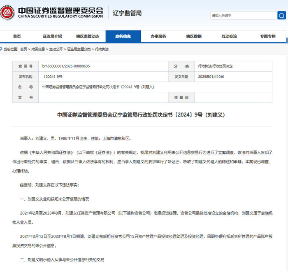The height and width of the screenshot is (271, 288).
Task: Click the 政务信息 breadcrumb link
Action: pos(38,49)
